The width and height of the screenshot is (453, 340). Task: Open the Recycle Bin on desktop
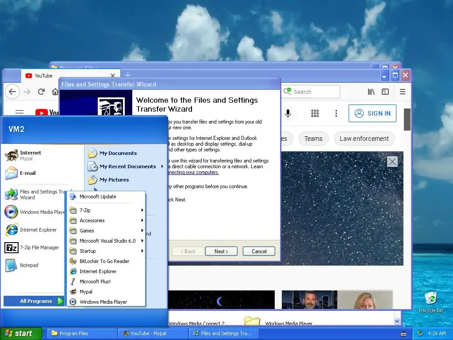point(431,302)
